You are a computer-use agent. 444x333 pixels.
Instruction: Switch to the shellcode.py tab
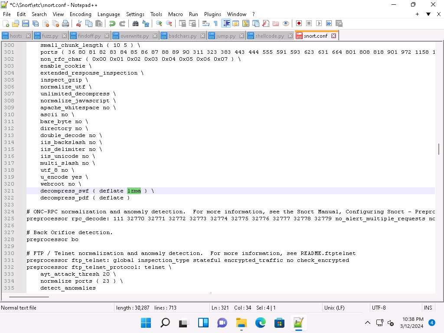[270, 36]
